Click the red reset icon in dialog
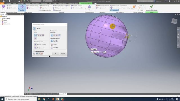The image size is (180, 101). click(42, 54)
